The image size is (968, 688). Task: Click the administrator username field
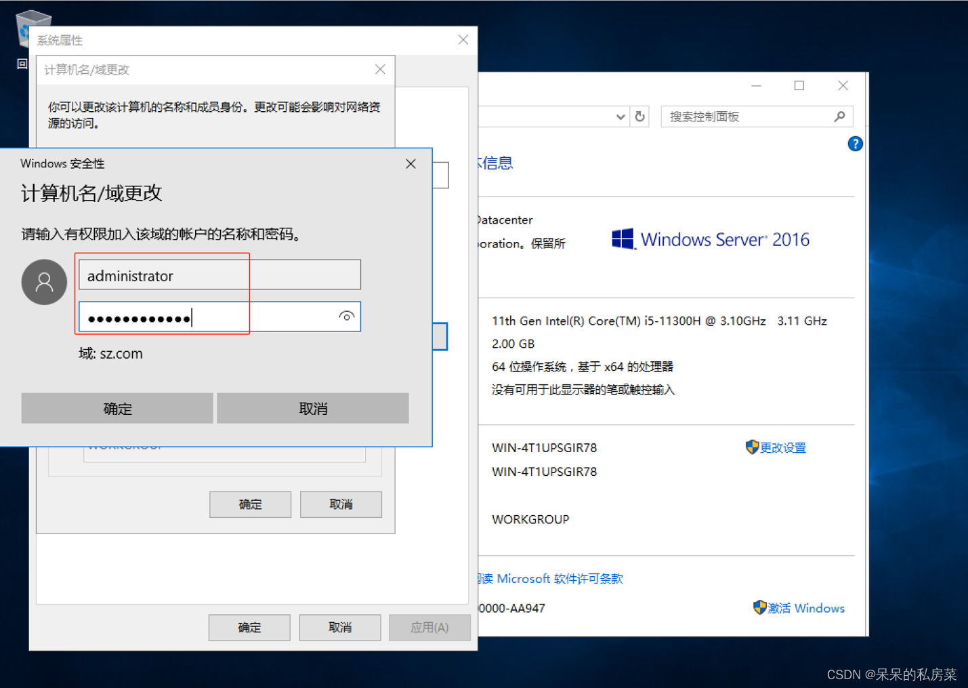[220, 275]
